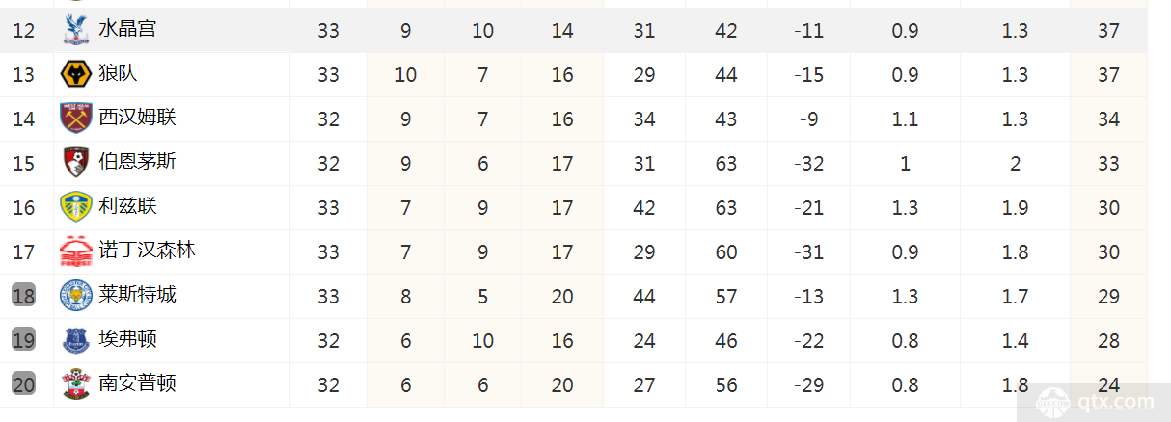
Task: Open the 诺丁汉森林 team name link
Action: pos(147,251)
